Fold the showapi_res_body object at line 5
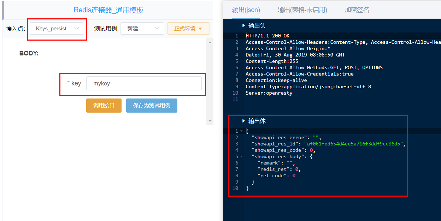 click(x=241, y=156)
